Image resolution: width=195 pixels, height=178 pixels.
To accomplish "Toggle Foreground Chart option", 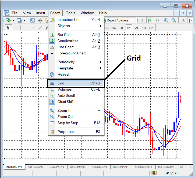I will (x=72, y=53).
